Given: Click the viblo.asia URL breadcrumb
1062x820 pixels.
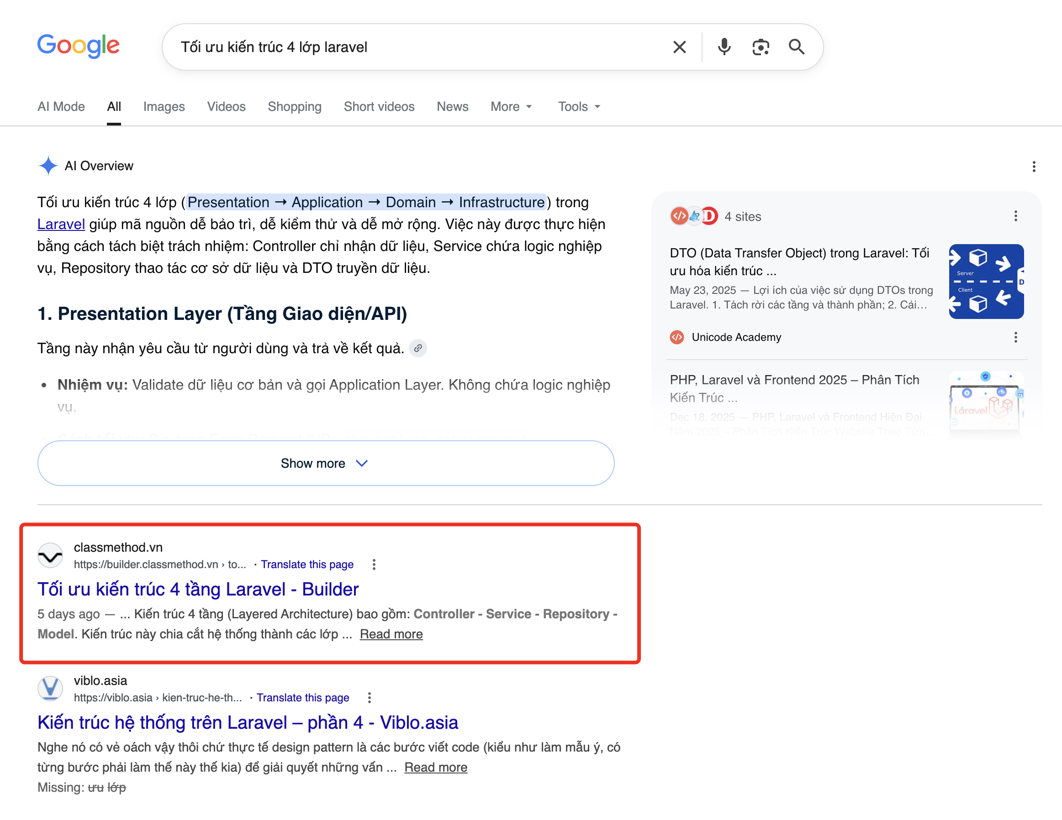Looking at the screenshot, I should pos(158,698).
